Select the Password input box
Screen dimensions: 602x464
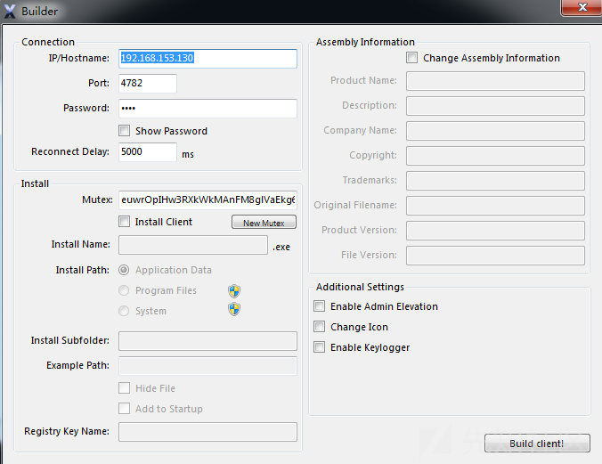click(x=207, y=109)
